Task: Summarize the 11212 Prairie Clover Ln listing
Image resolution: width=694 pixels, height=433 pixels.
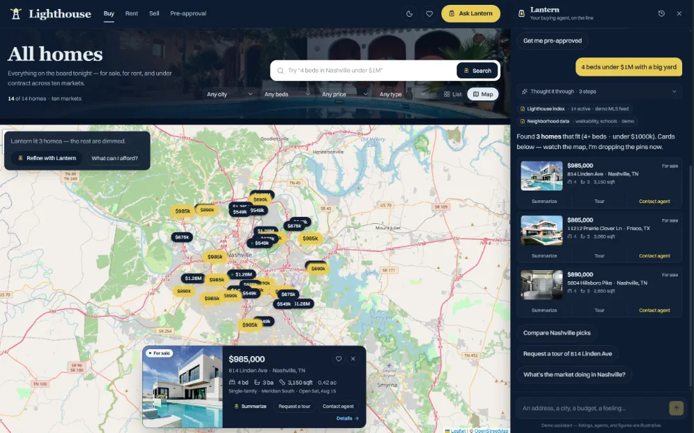Action: (x=544, y=256)
